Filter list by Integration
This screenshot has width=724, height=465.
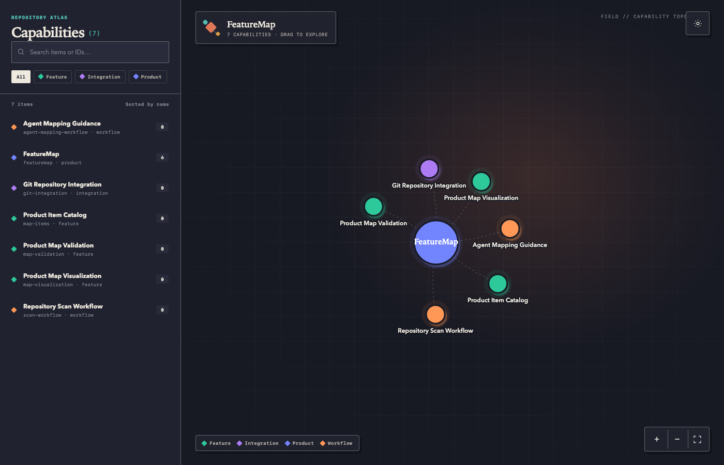click(100, 77)
